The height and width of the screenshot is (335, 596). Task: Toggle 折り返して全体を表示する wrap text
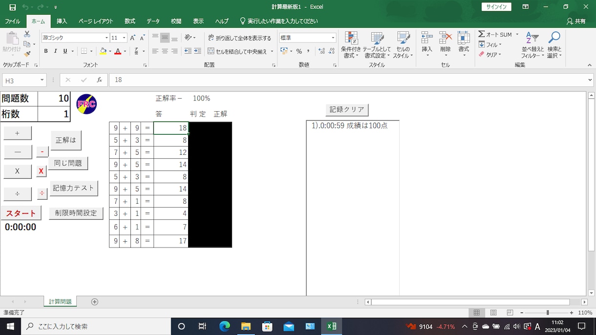pyautogui.click(x=239, y=38)
